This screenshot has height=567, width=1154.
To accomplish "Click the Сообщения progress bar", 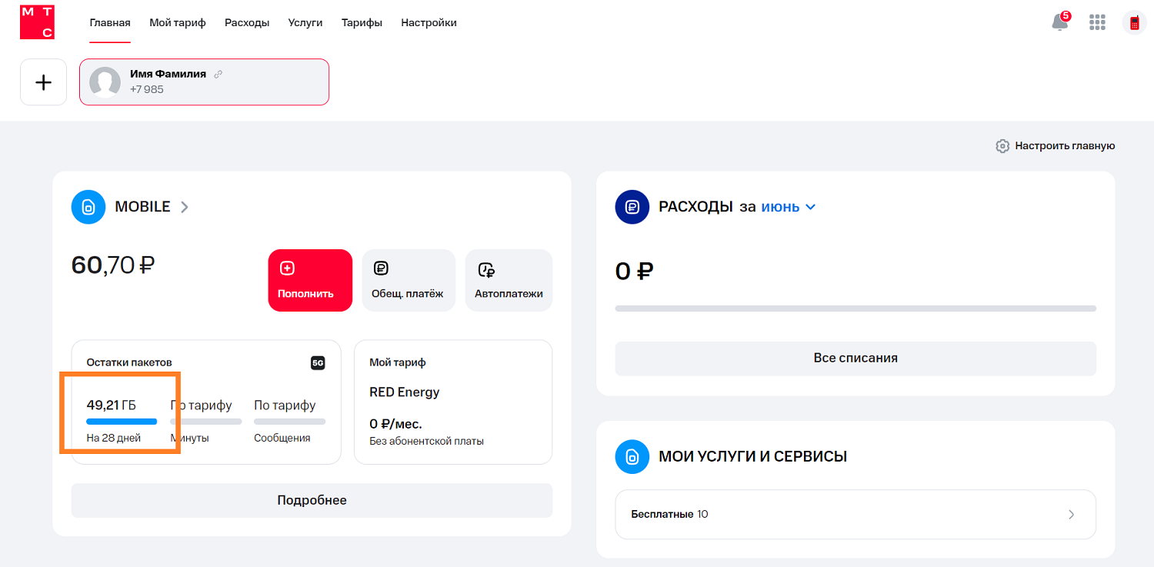I will (x=289, y=422).
